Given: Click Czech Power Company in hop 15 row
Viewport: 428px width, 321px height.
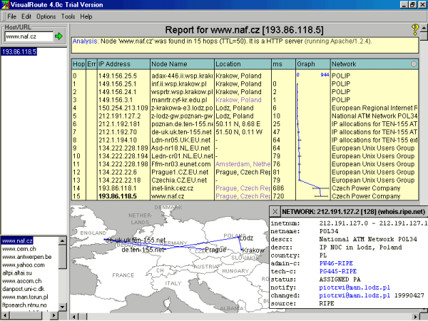Looking at the screenshot, I should [x=366, y=196].
